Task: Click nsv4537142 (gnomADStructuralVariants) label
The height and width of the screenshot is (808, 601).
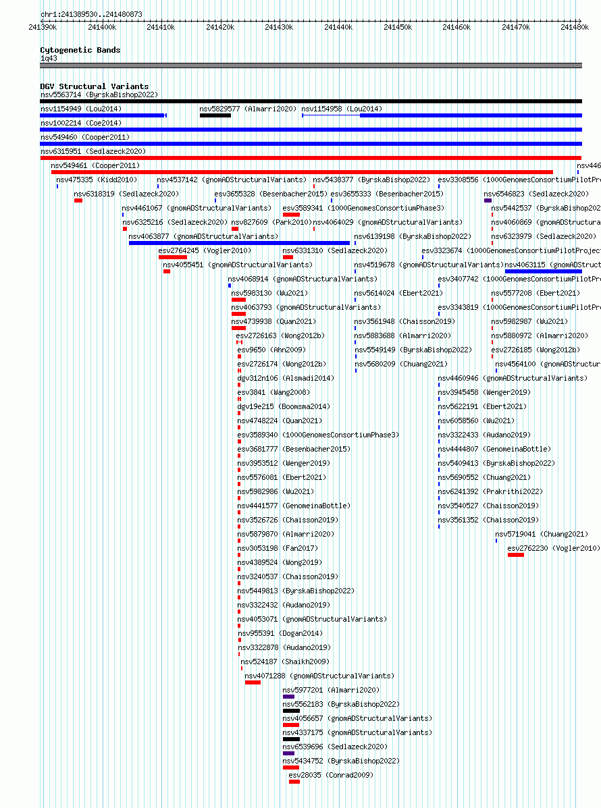Action: click(232, 180)
